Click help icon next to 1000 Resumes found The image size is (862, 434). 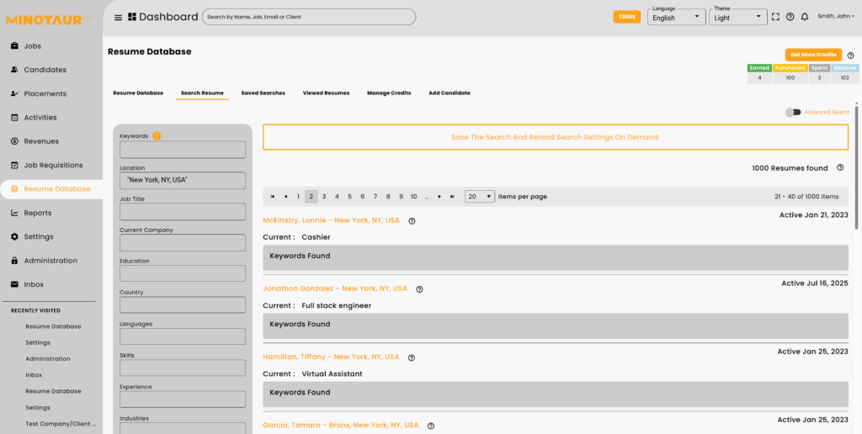(840, 168)
